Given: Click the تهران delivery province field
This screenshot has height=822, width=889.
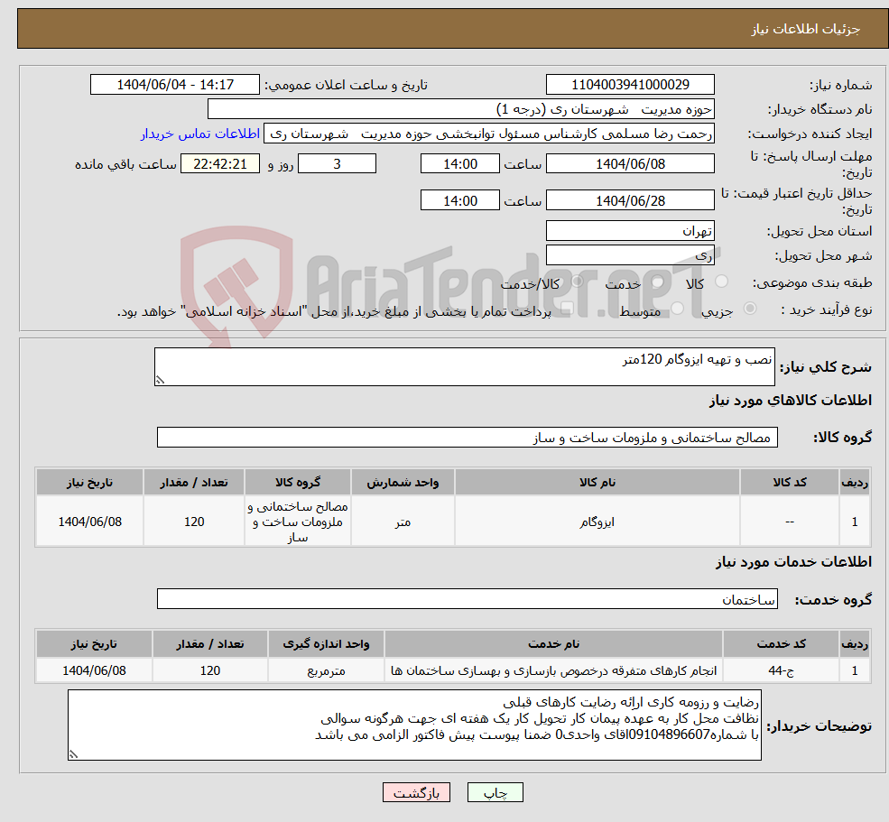Looking at the screenshot, I should (x=630, y=230).
